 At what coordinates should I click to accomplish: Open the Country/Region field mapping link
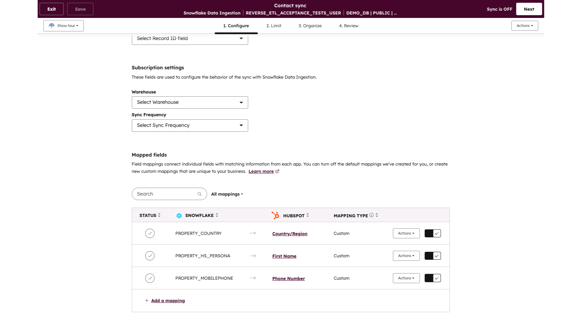pos(289,234)
